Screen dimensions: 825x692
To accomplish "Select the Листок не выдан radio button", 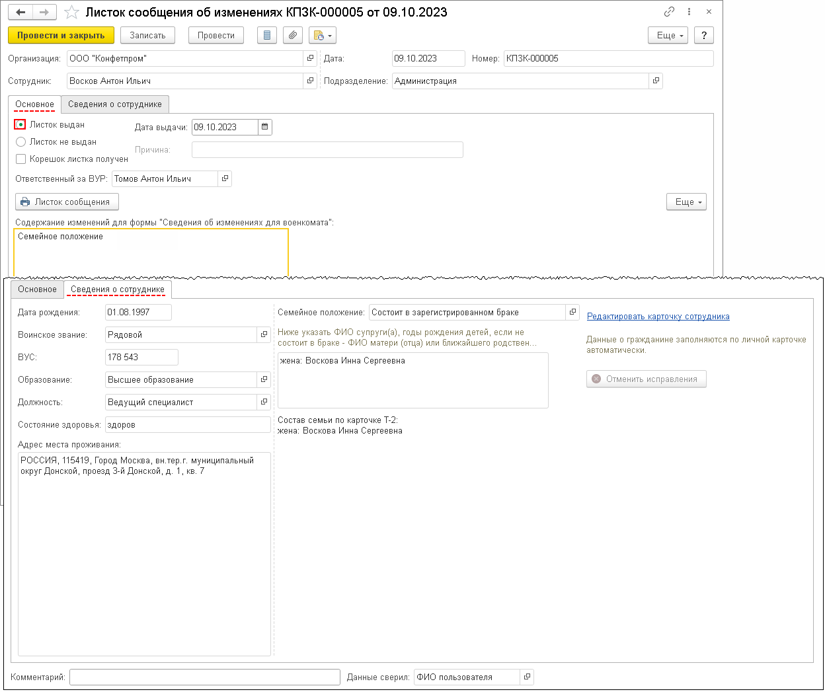I will [20, 141].
